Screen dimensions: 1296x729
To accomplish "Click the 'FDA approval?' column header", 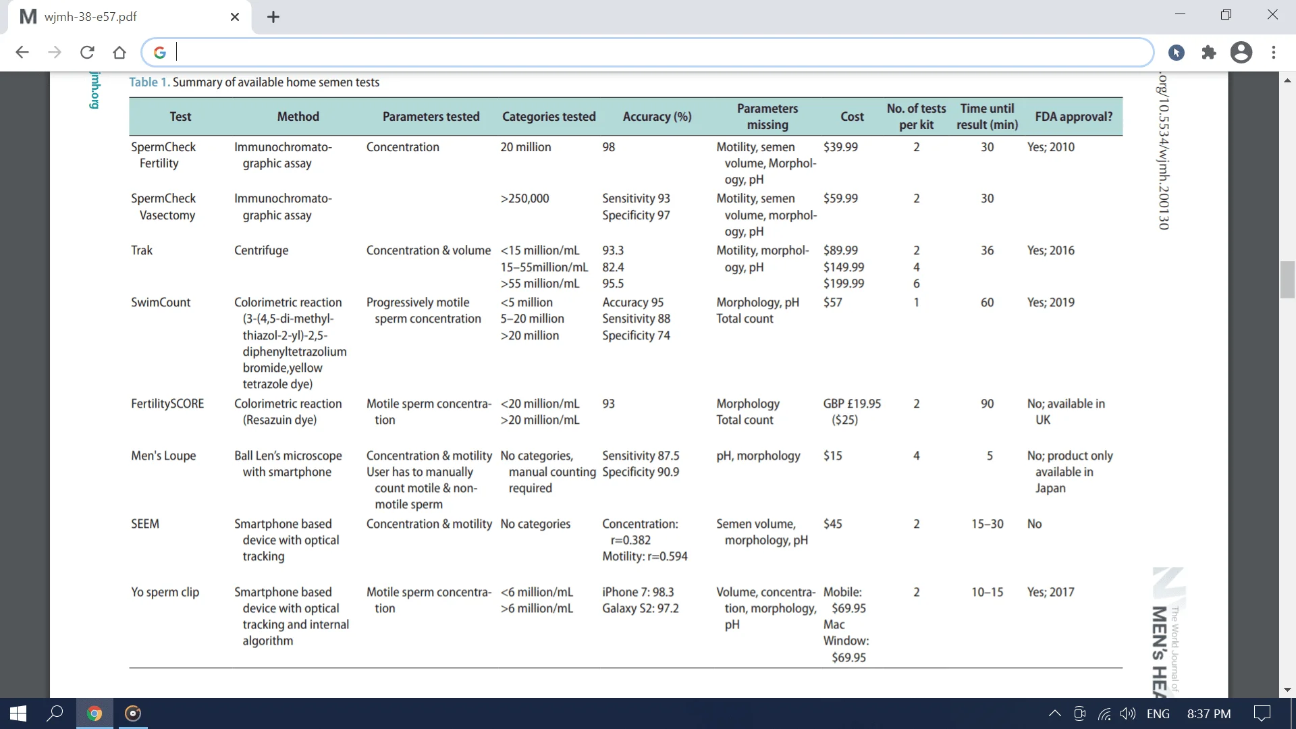I will pos(1073,117).
